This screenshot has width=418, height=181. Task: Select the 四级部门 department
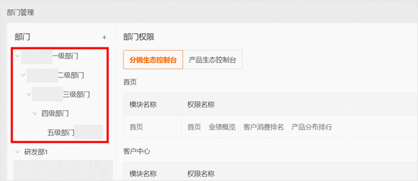(55, 114)
